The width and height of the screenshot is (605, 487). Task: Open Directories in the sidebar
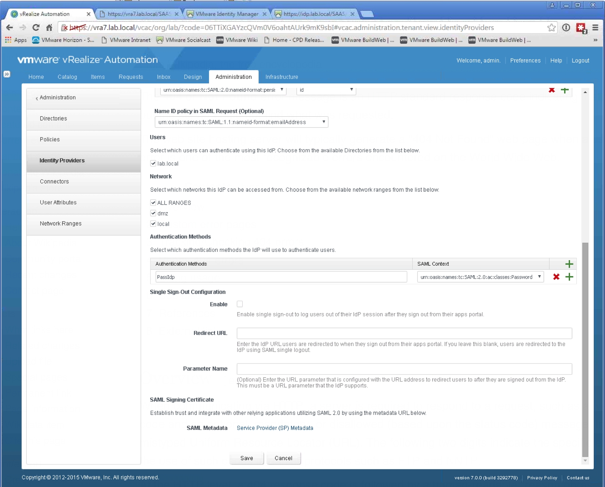[x=84, y=119]
